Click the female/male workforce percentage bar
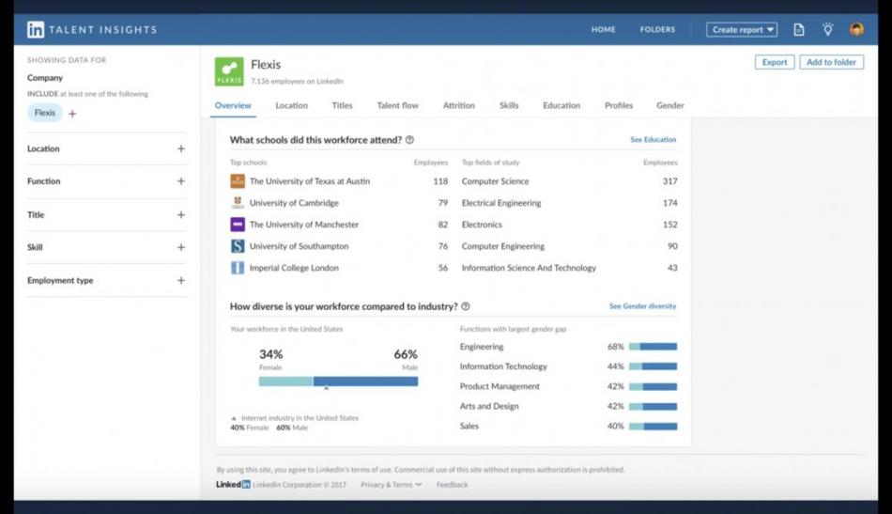This screenshot has height=514, width=892. pos(338,382)
